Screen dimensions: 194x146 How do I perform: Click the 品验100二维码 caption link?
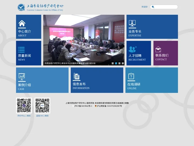(x=42, y=116)
